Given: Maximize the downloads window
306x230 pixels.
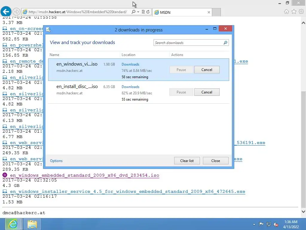Looking at the screenshot, I should pyautogui.click(x=215, y=28).
